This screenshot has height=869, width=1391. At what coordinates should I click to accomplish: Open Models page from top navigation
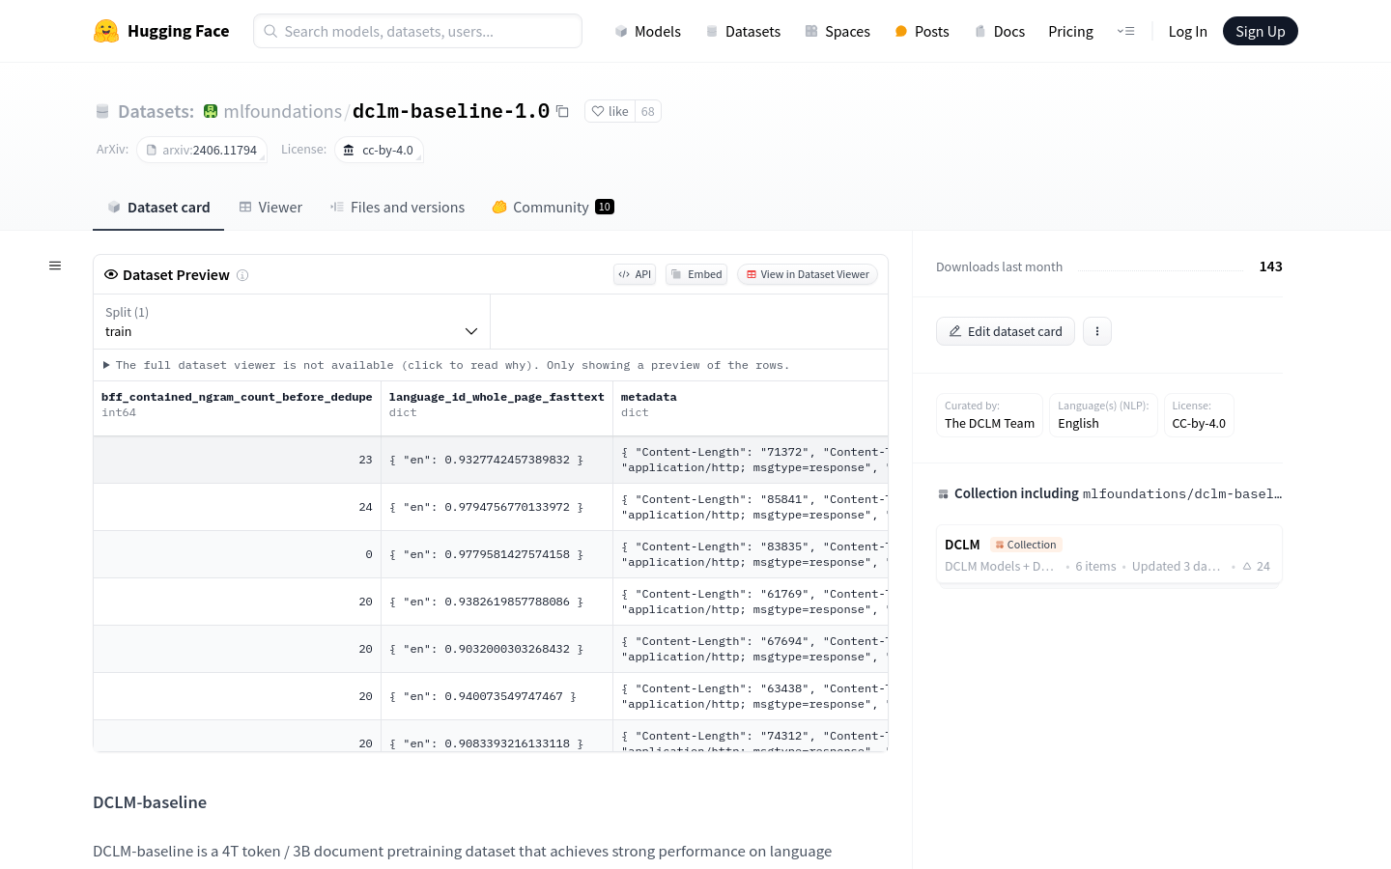tap(648, 31)
